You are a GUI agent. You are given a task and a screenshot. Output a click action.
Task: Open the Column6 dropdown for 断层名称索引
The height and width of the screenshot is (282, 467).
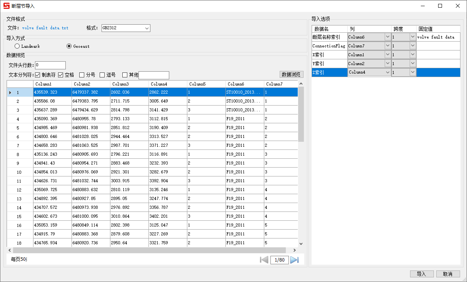387,36
